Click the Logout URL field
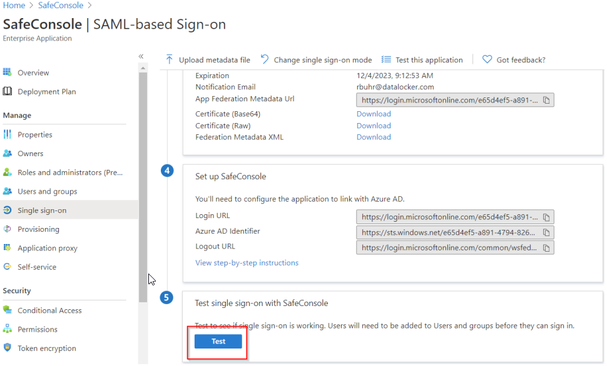The width and height of the screenshot is (607, 366). [x=456, y=248]
